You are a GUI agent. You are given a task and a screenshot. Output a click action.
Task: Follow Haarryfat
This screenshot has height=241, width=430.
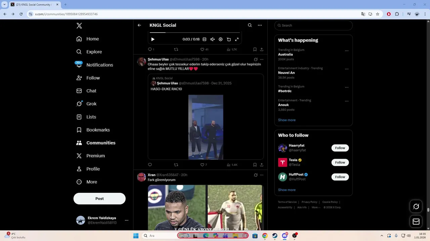(x=340, y=148)
